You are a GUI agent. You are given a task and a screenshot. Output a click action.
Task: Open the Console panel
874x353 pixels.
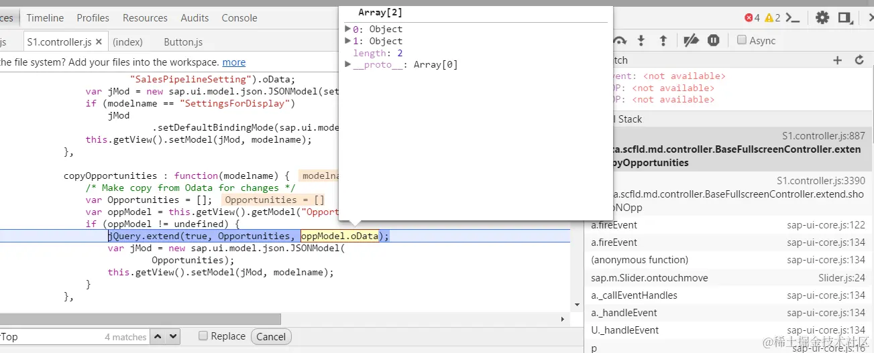click(x=239, y=18)
